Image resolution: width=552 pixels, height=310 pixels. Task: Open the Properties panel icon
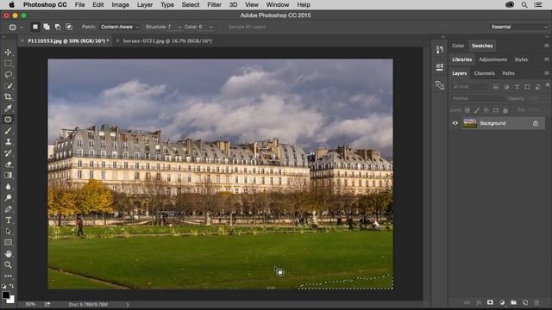[x=440, y=67]
